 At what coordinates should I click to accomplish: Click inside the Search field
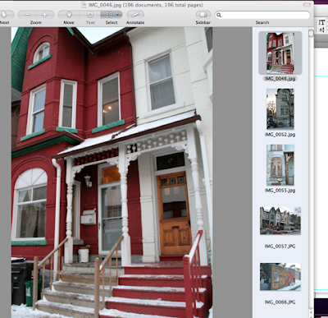[262, 15]
